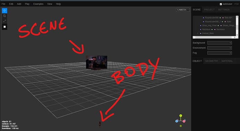The image size is (240, 131).
Task: Switch to the PROJECT tab
Action: click(209, 10)
